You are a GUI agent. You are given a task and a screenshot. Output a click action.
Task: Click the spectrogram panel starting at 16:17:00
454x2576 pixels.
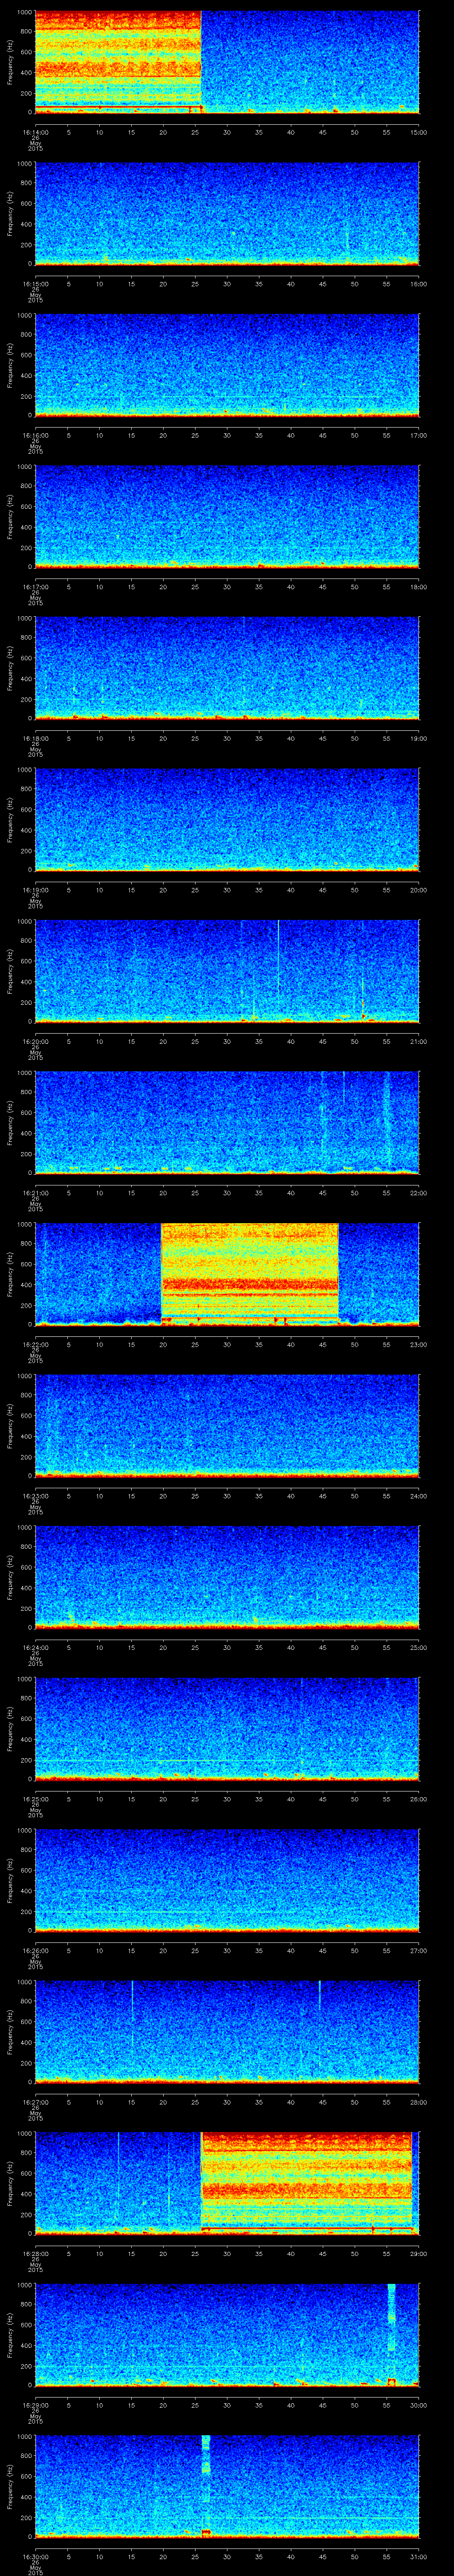227,516
